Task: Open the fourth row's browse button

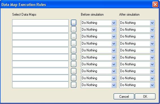Action: pos(73,43)
